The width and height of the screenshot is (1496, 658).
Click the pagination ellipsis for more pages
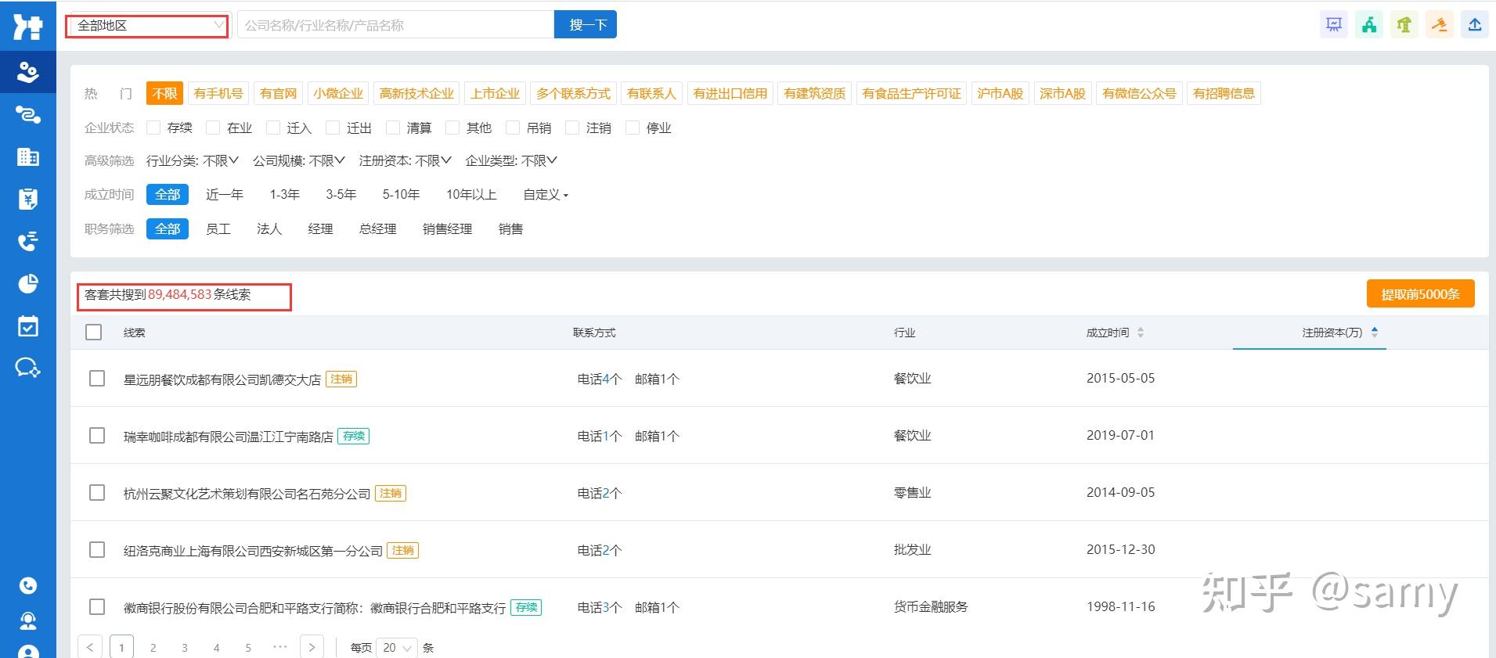pyautogui.click(x=280, y=647)
